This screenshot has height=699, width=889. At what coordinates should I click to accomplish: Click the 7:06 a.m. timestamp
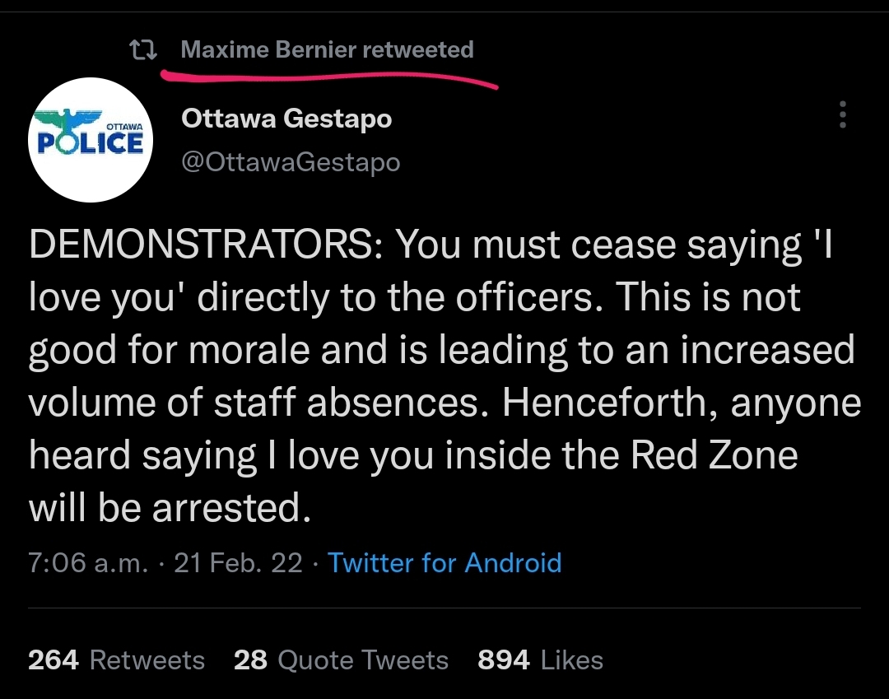point(88,563)
